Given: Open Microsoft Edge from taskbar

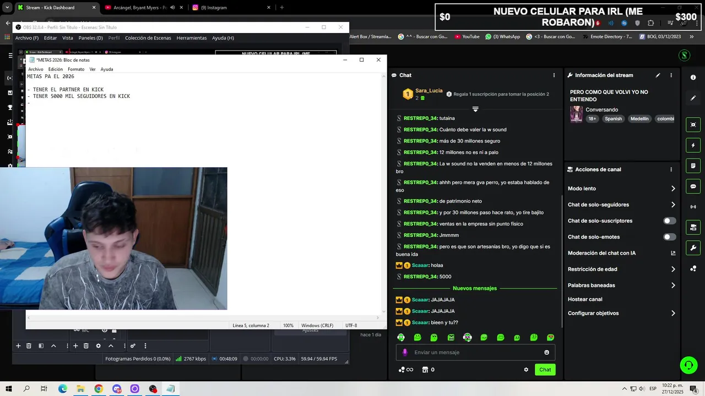Looking at the screenshot, I should click(62, 389).
